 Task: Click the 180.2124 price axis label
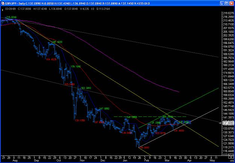pyautogui.click(x=229, y=65)
